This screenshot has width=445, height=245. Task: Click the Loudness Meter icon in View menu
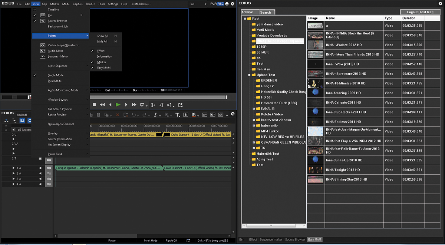(43, 57)
